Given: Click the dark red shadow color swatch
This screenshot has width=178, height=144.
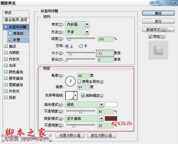Looking at the screenshot, I should (111, 118).
